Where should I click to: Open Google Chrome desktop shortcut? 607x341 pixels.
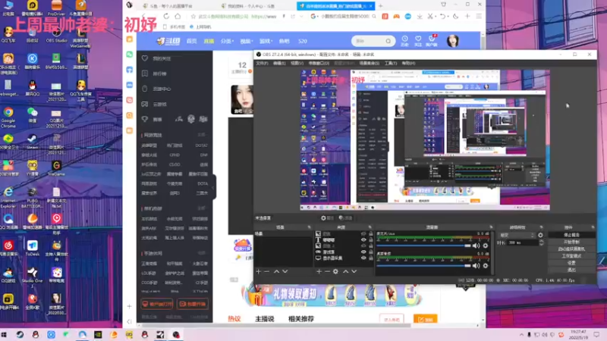coord(8,117)
